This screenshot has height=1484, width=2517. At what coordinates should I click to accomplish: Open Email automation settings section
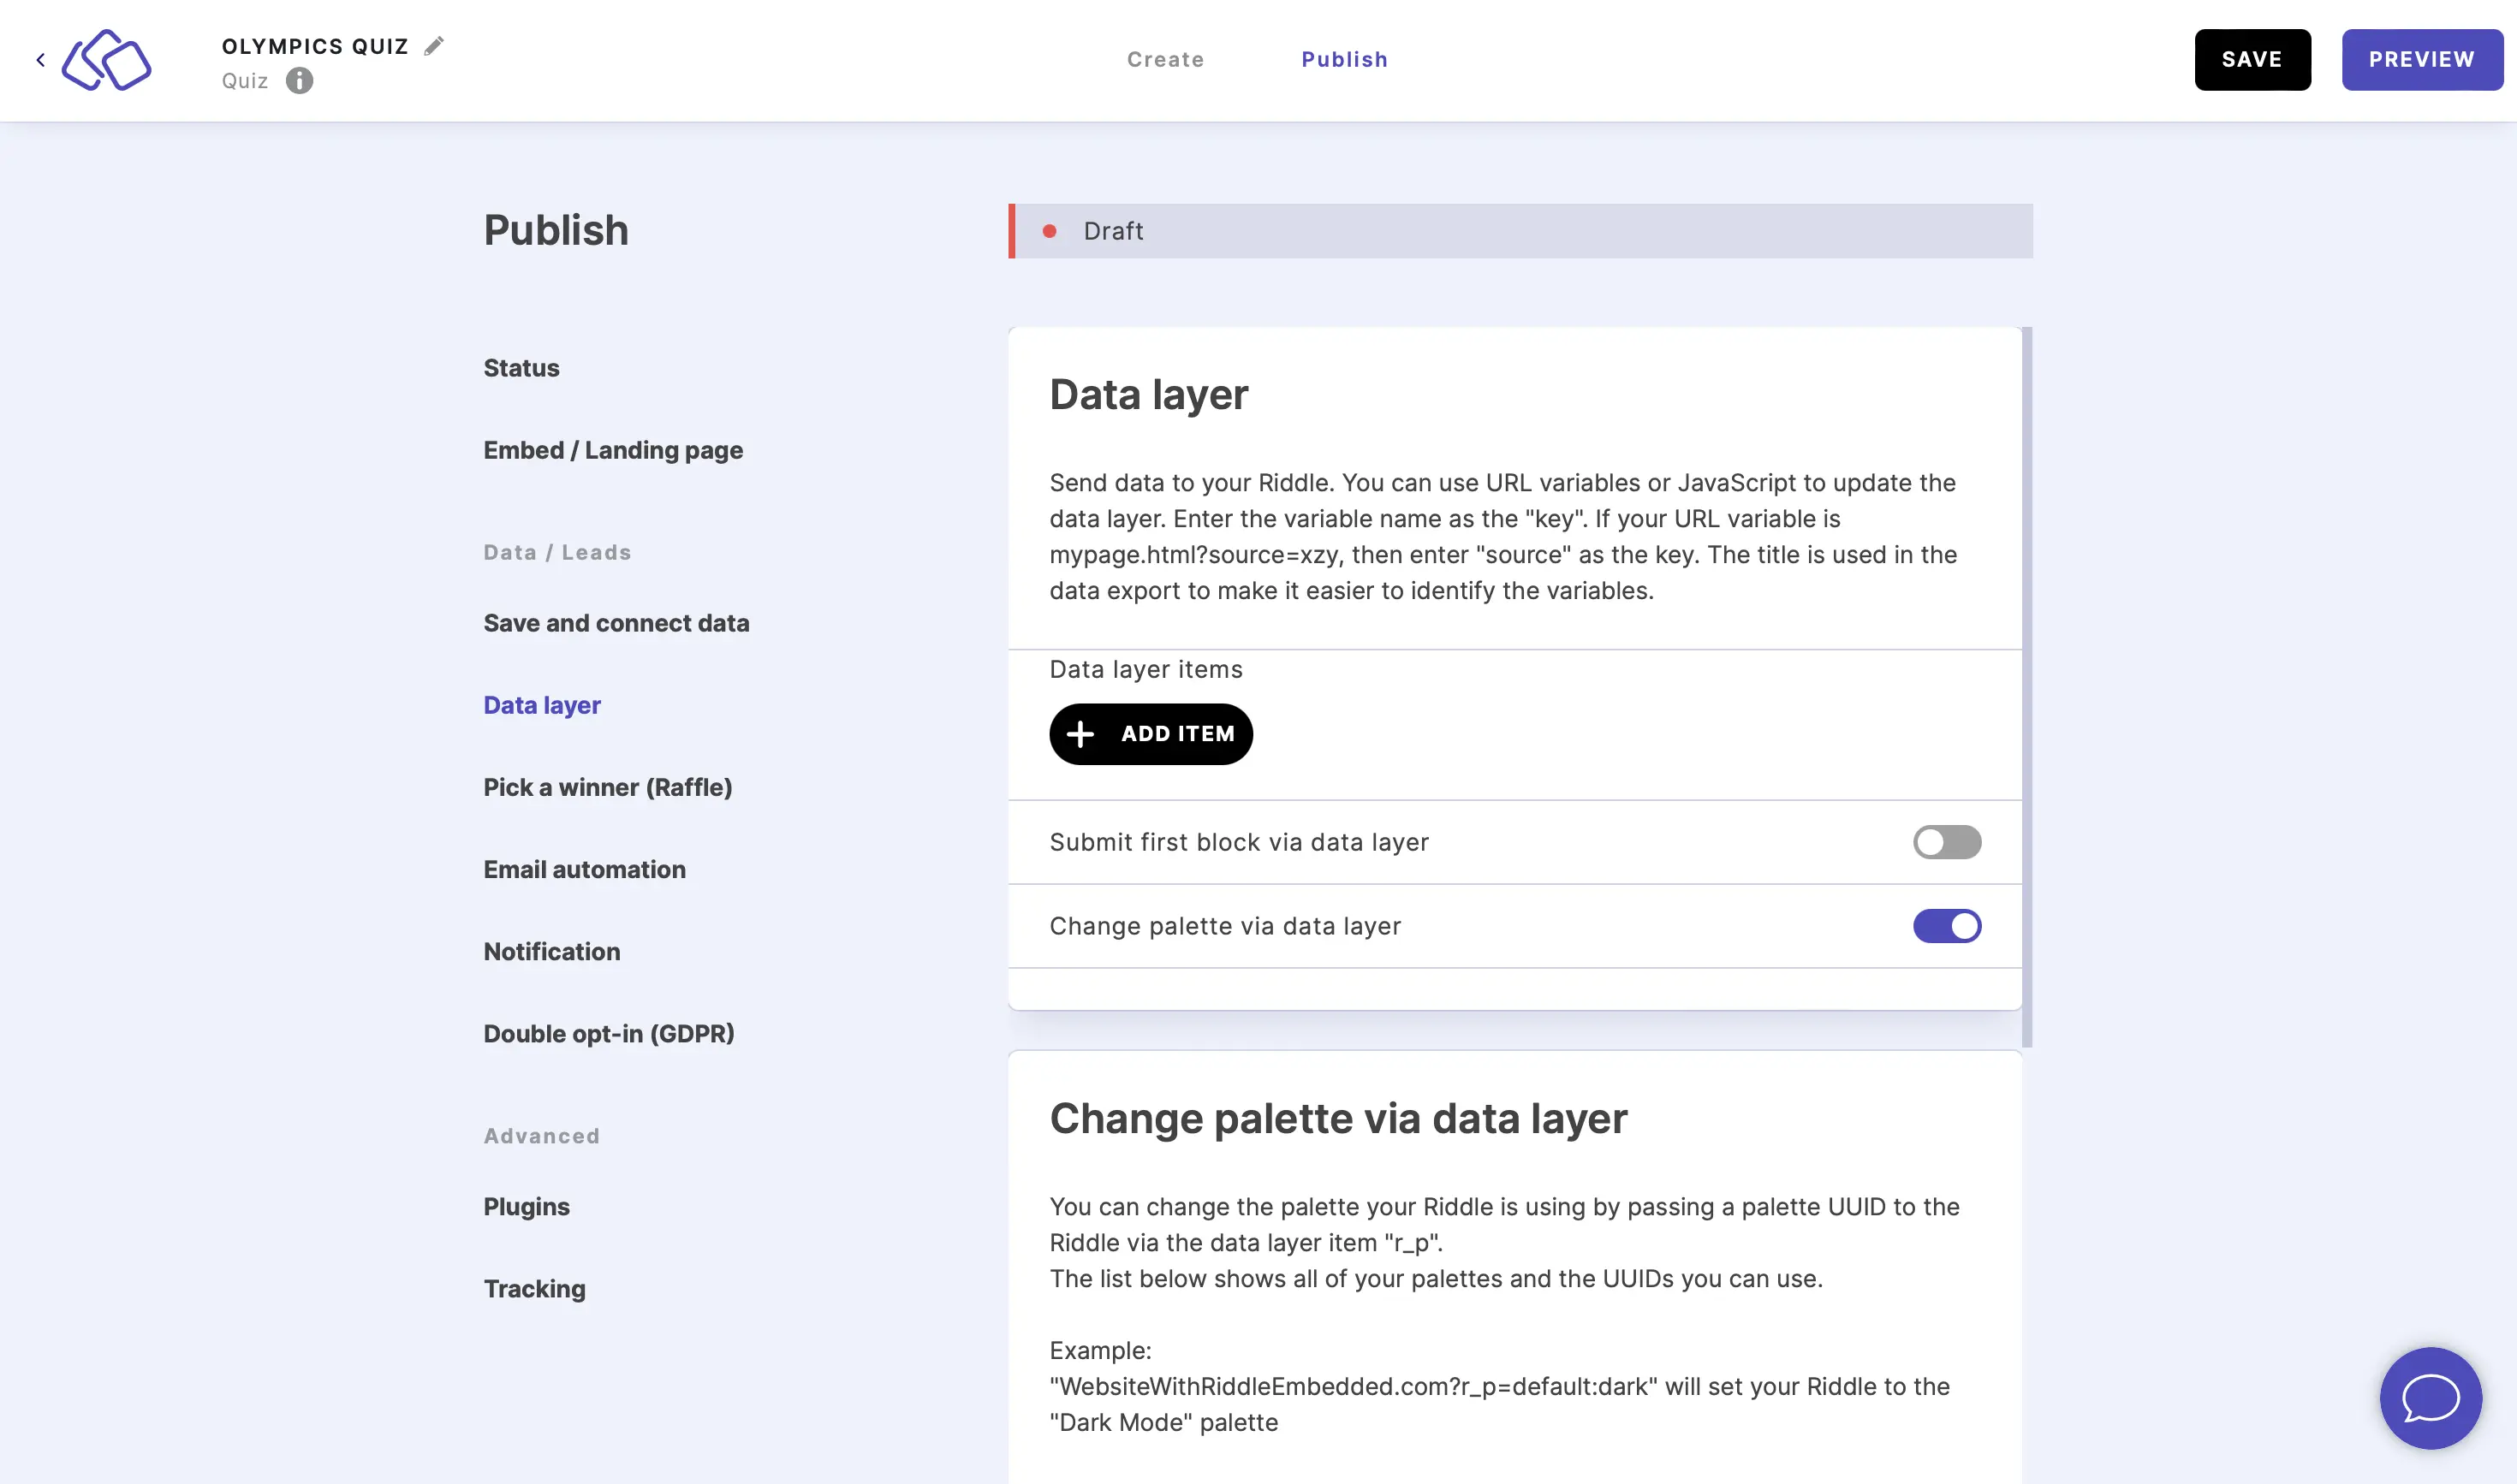click(585, 868)
